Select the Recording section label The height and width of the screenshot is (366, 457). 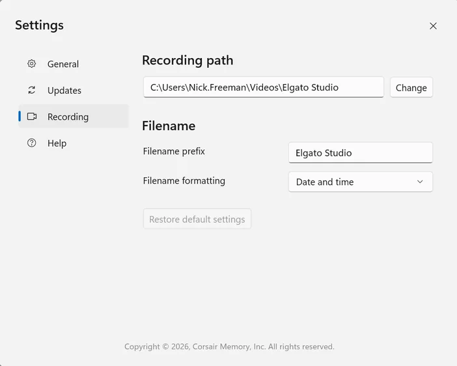point(68,117)
